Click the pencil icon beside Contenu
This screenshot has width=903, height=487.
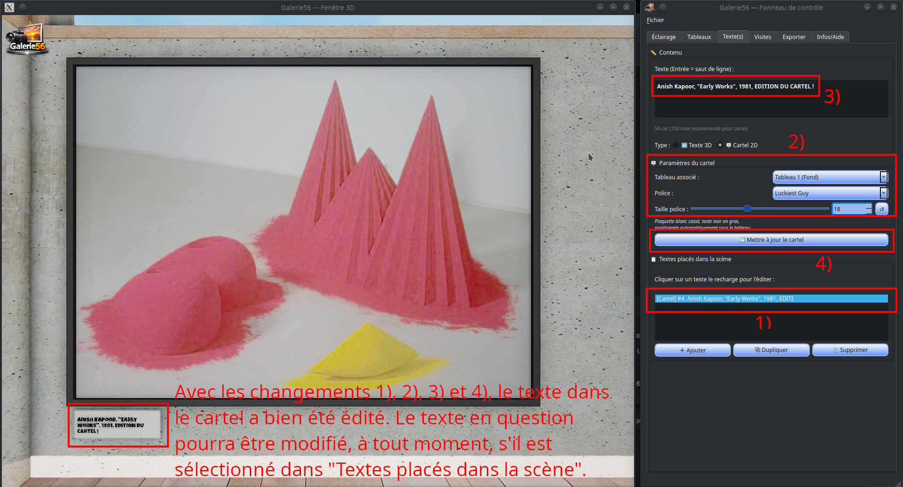[x=653, y=53]
